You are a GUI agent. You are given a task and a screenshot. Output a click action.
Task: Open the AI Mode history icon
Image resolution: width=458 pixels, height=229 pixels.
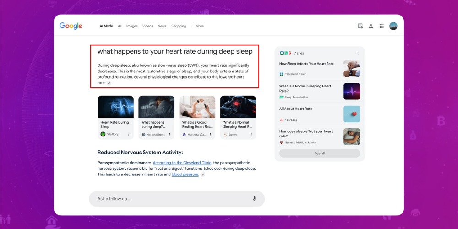click(360, 26)
